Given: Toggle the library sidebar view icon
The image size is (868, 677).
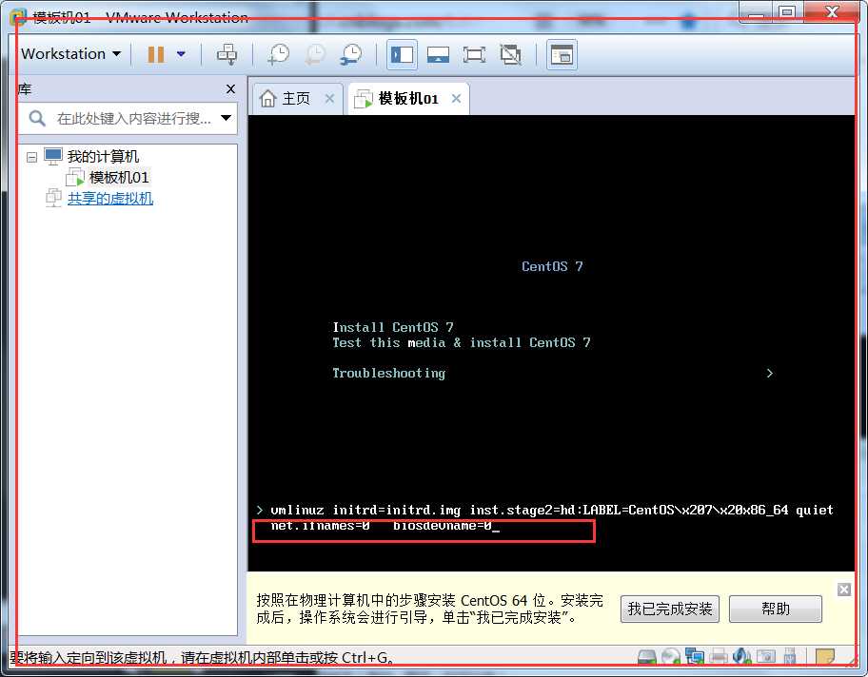Looking at the screenshot, I should click(x=402, y=54).
